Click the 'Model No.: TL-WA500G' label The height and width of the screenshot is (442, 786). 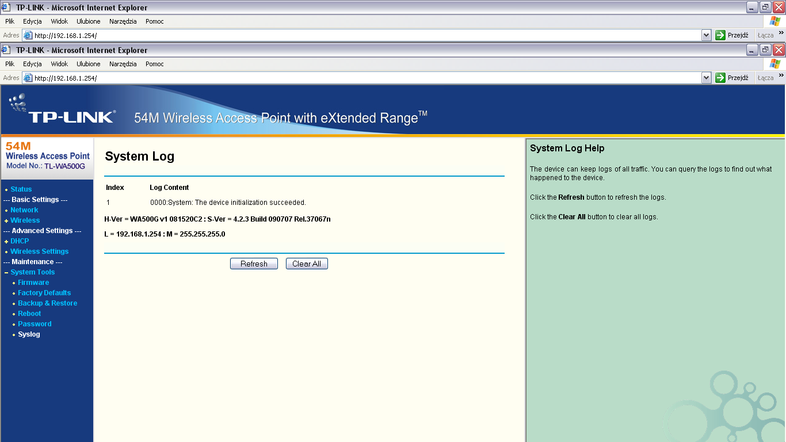click(x=45, y=166)
